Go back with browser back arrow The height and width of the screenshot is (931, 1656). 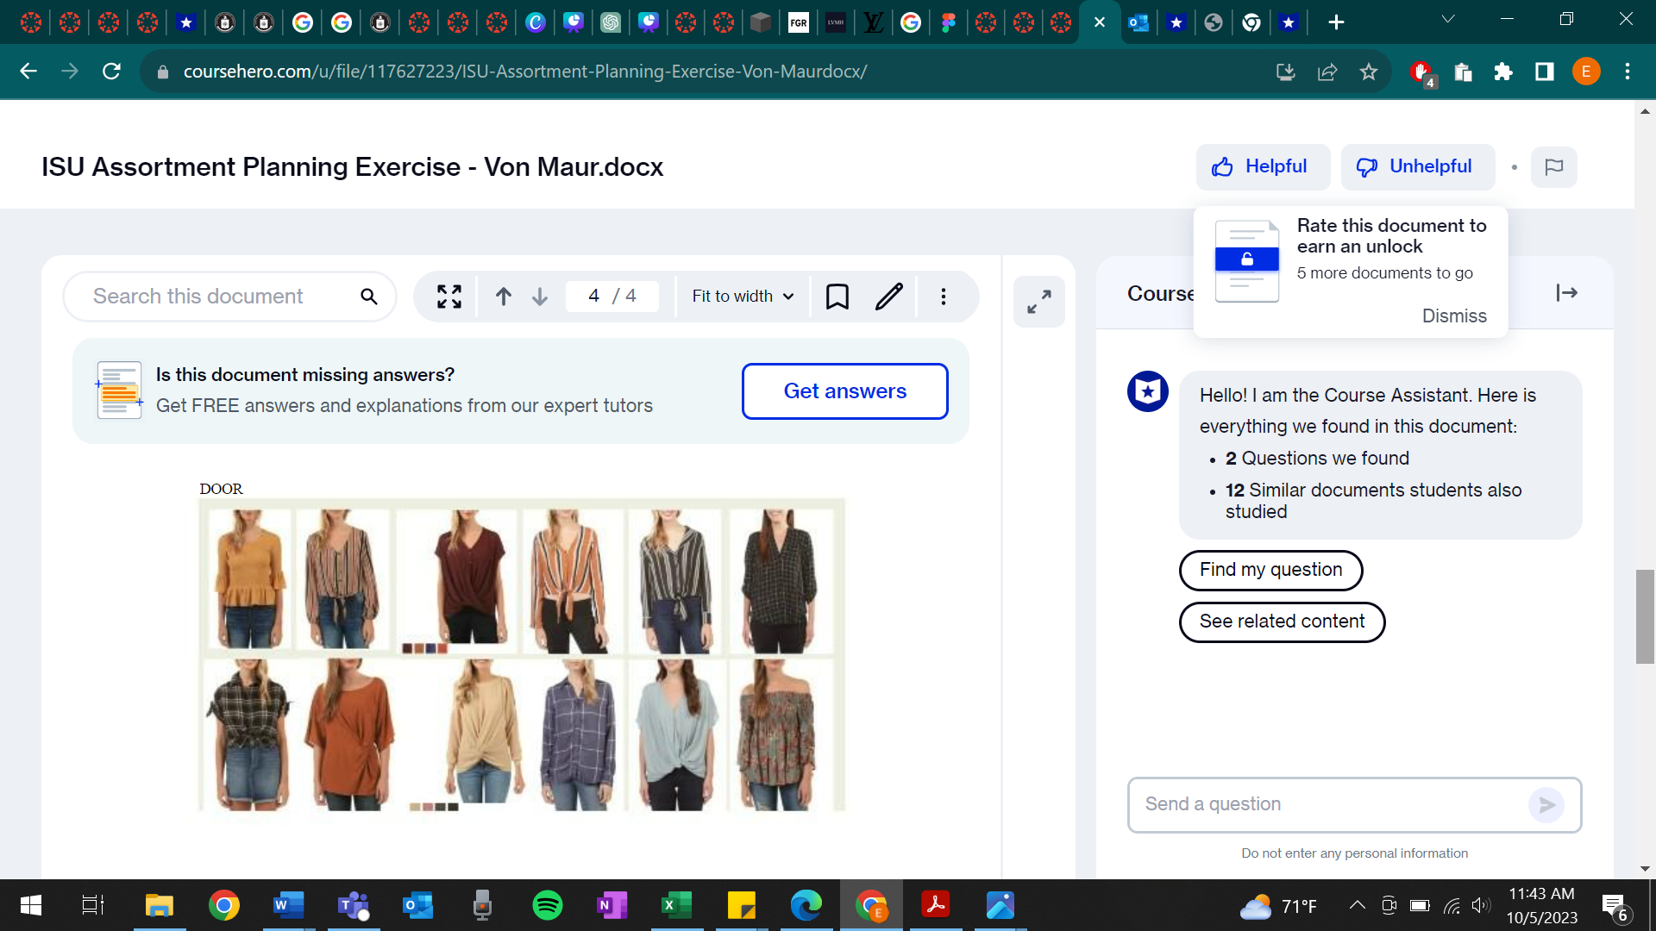pos(28,72)
